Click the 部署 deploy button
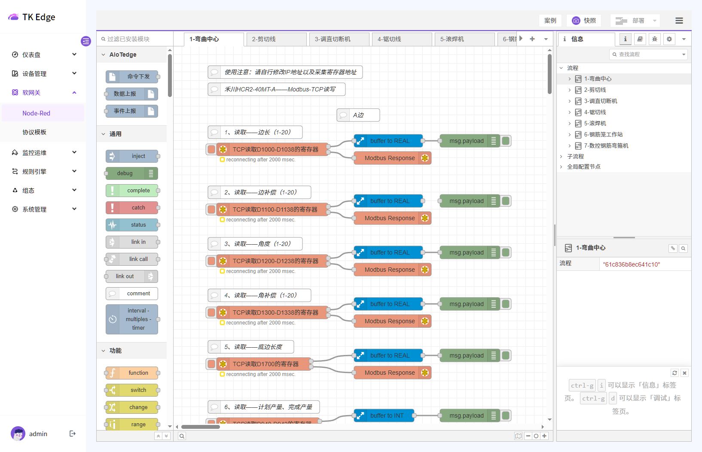 [630, 21]
